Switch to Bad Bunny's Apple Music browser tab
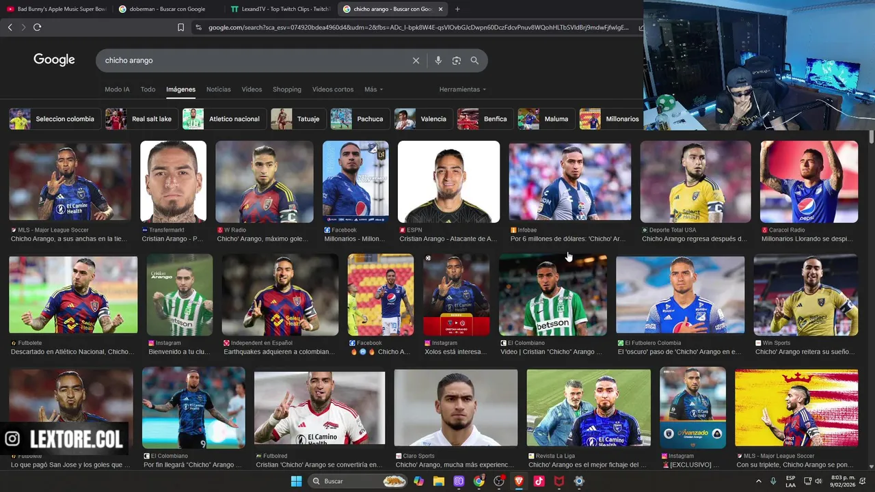This screenshot has width=875, height=492. coord(56,9)
